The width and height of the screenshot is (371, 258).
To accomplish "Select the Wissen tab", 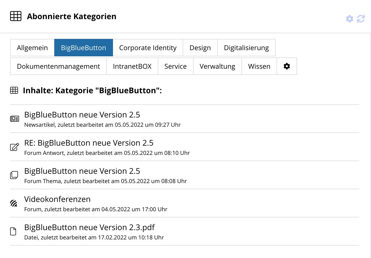I will (x=259, y=66).
